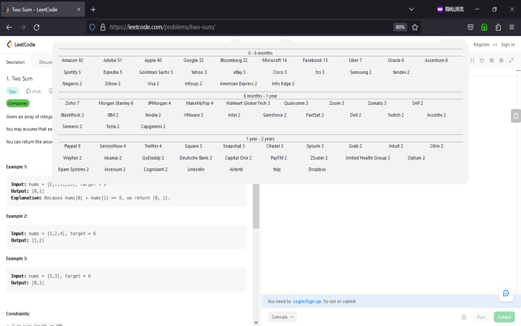Image resolution: width=521 pixels, height=326 pixels.
Task: Expand the Console panel
Action: coord(282,317)
